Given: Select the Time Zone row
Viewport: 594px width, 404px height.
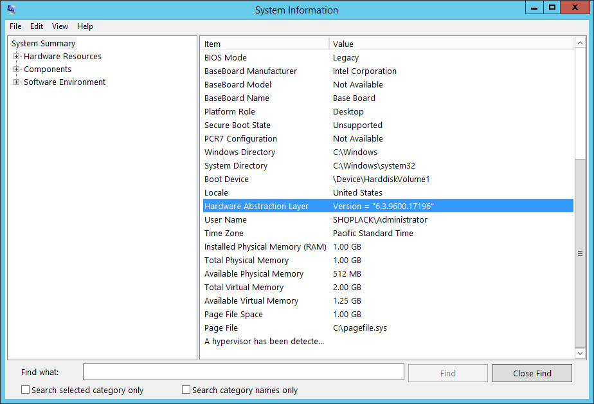Looking at the screenshot, I should click(x=388, y=234).
